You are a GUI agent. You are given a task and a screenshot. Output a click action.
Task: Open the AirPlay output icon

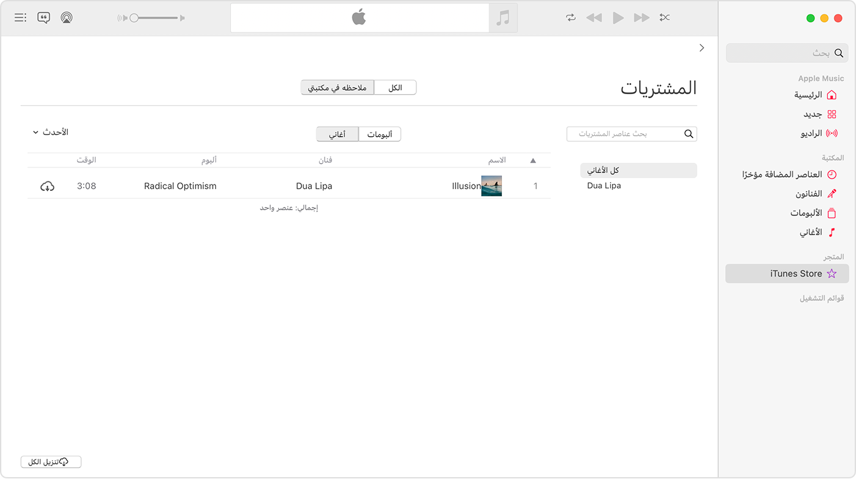point(67,18)
